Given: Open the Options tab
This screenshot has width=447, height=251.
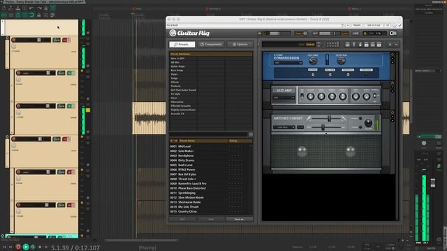Looking at the screenshot, I should pos(240,45).
